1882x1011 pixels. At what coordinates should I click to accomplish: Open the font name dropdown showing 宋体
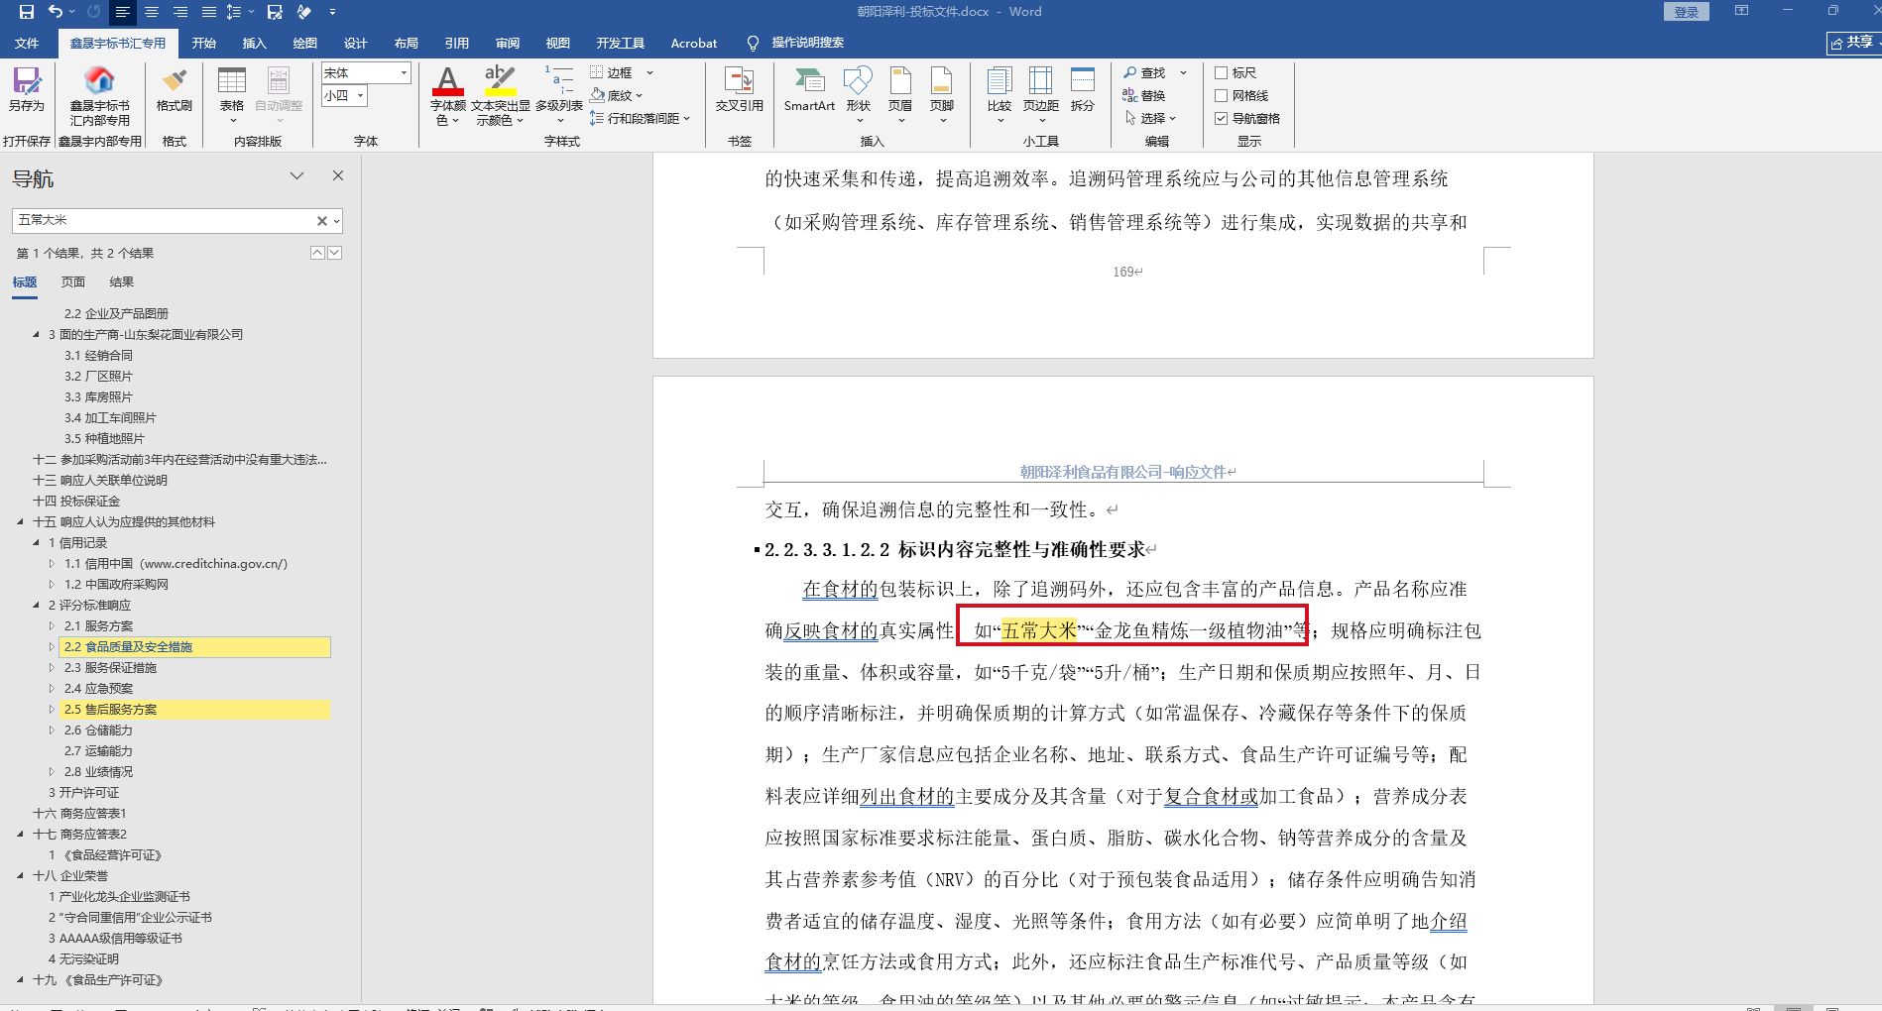click(404, 73)
